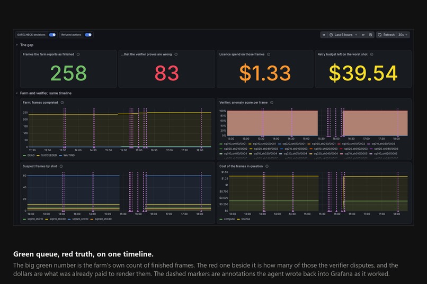The width and height of the screenshot is (427, 284).
Task: Open info icon on 'Cost of the frames in question'
Action: point(267,166)
